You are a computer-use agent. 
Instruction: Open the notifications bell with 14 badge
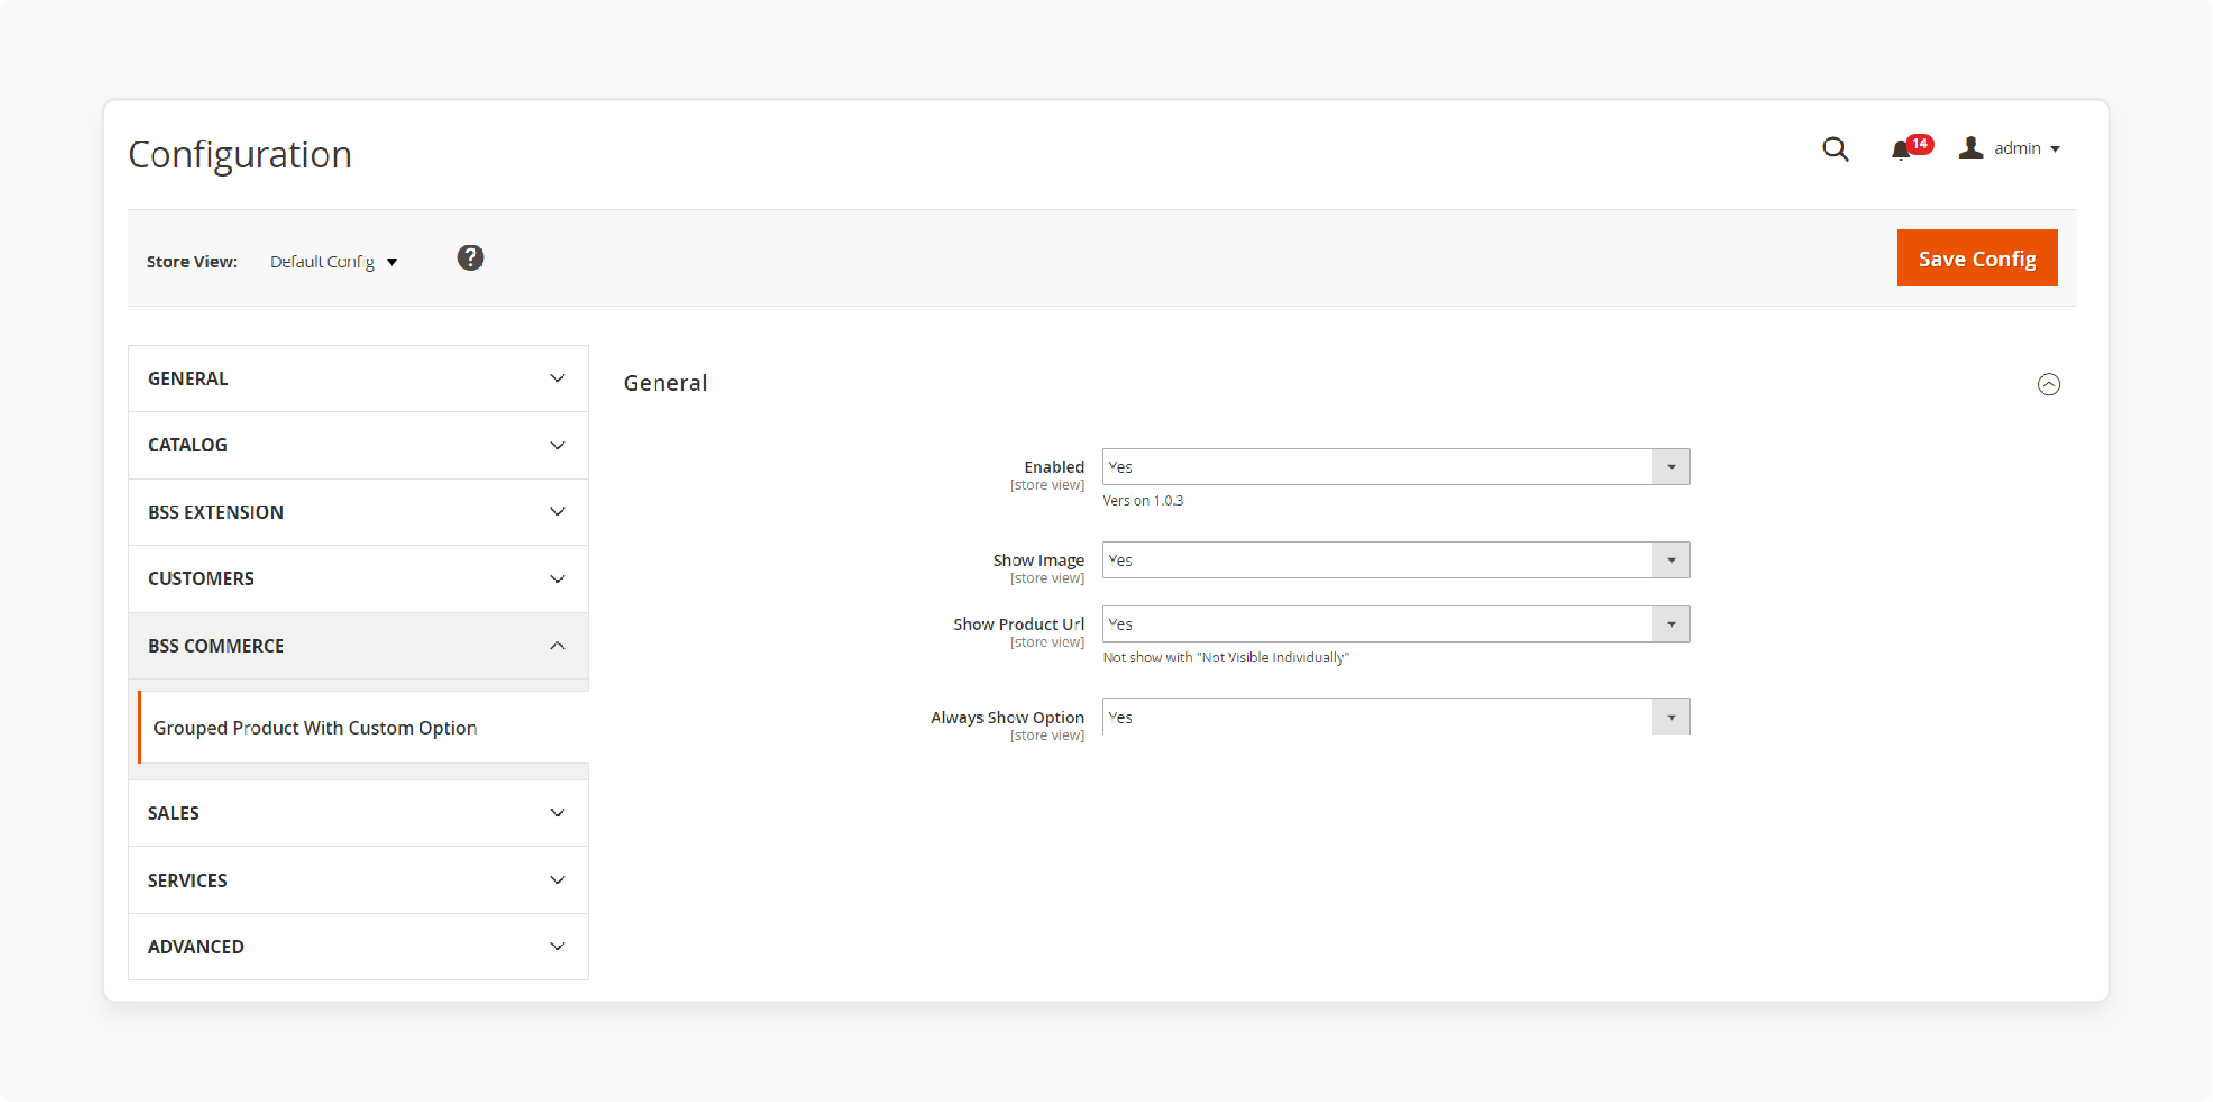1912,148
